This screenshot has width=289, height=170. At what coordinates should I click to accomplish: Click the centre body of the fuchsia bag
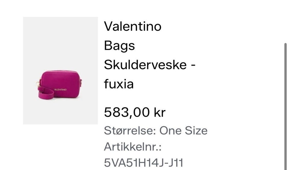[63, 81]
